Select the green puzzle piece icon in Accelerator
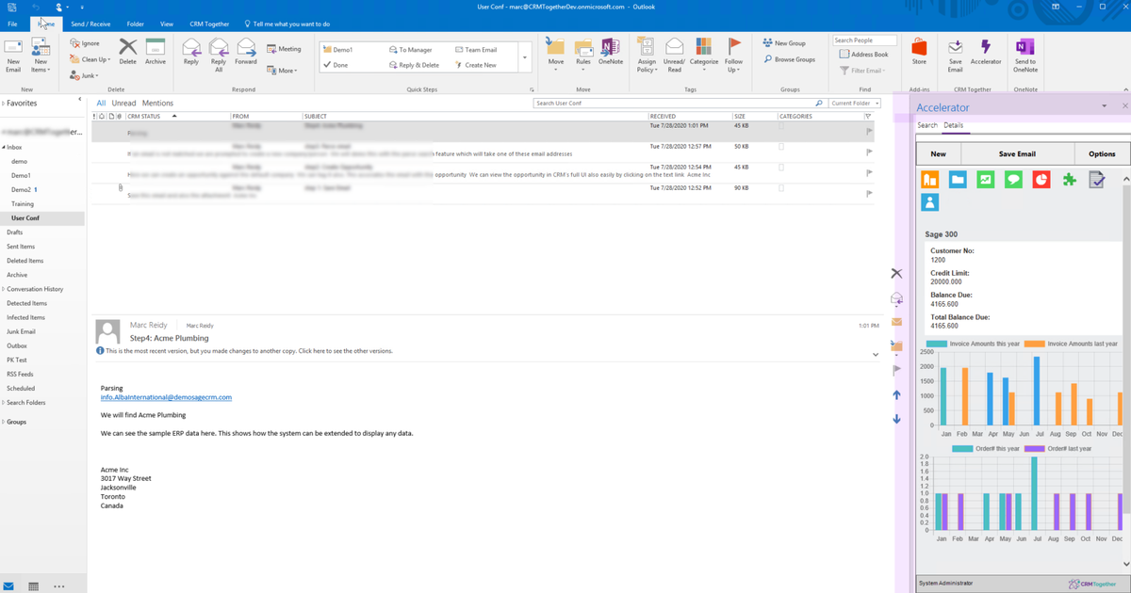 pyautogui.click(x=1069, y=178)
